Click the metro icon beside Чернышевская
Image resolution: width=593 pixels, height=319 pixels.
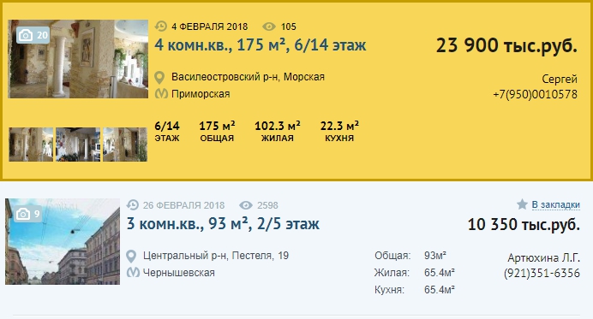[x=133, y=272]
